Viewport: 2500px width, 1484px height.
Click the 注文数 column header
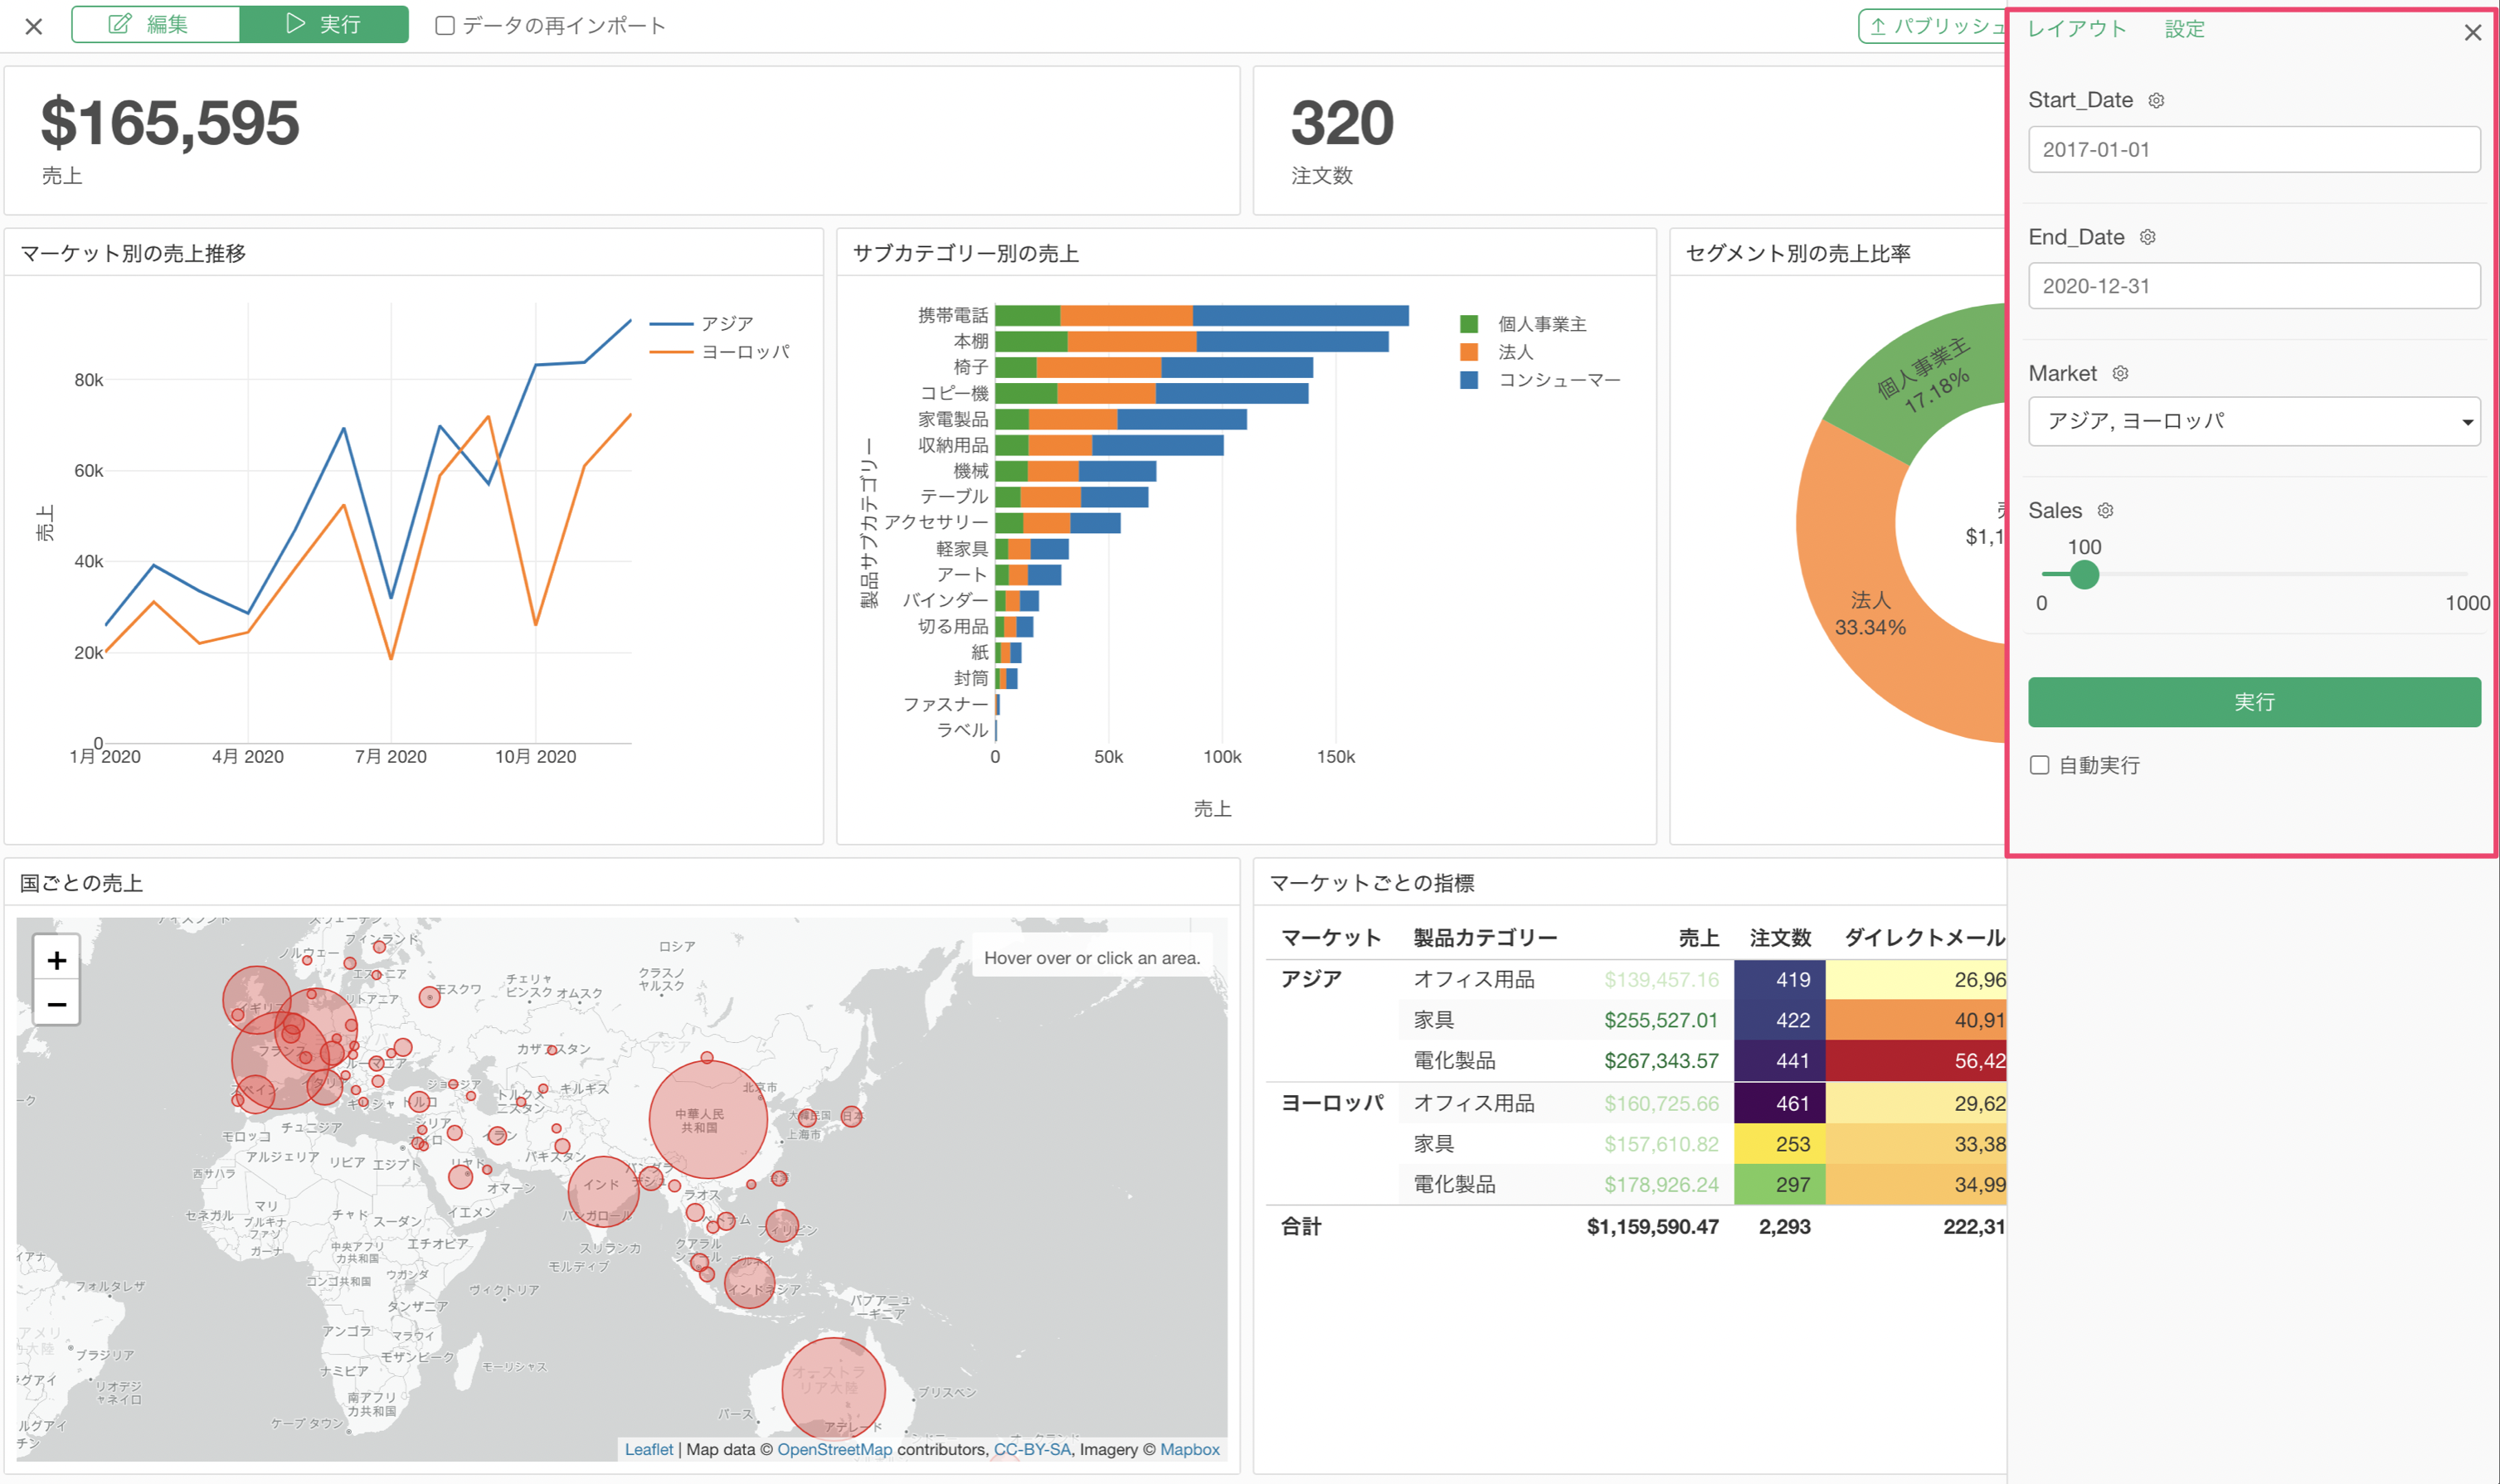(1780, 937)
